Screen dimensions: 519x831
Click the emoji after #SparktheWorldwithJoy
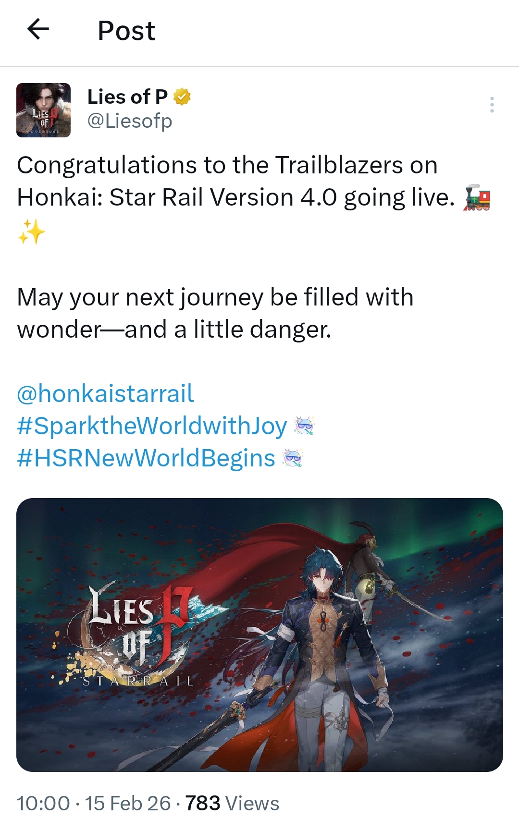coord(304,426)
